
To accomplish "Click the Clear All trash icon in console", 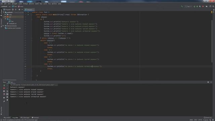I will (7, 100).
